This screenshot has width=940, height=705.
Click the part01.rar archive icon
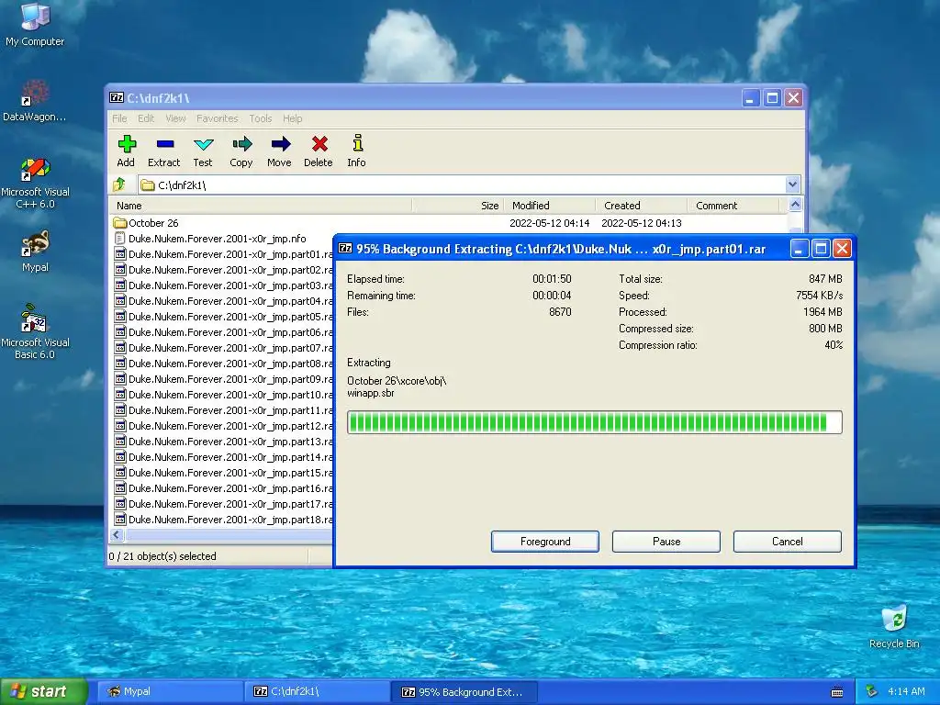coord(120,254)
